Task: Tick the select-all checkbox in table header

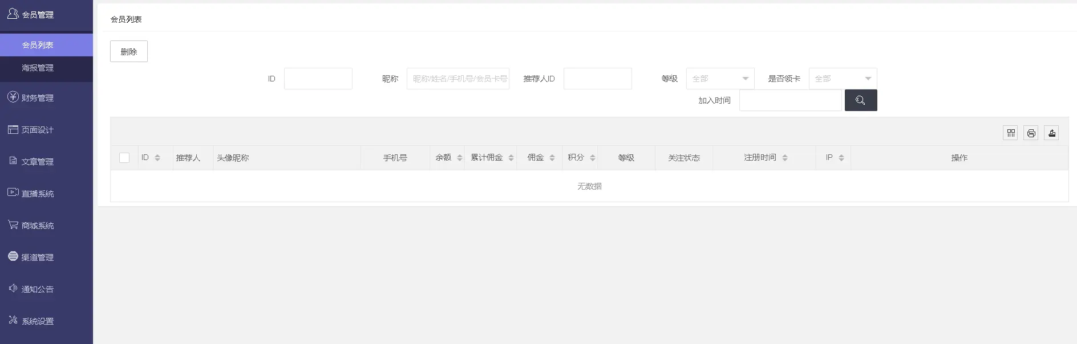Action: tap(124, 158)
